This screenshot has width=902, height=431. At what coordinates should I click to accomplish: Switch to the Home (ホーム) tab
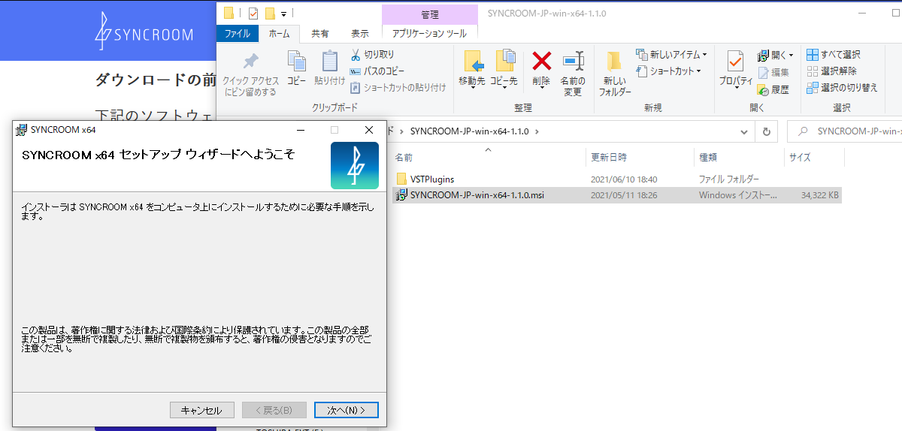280,34
